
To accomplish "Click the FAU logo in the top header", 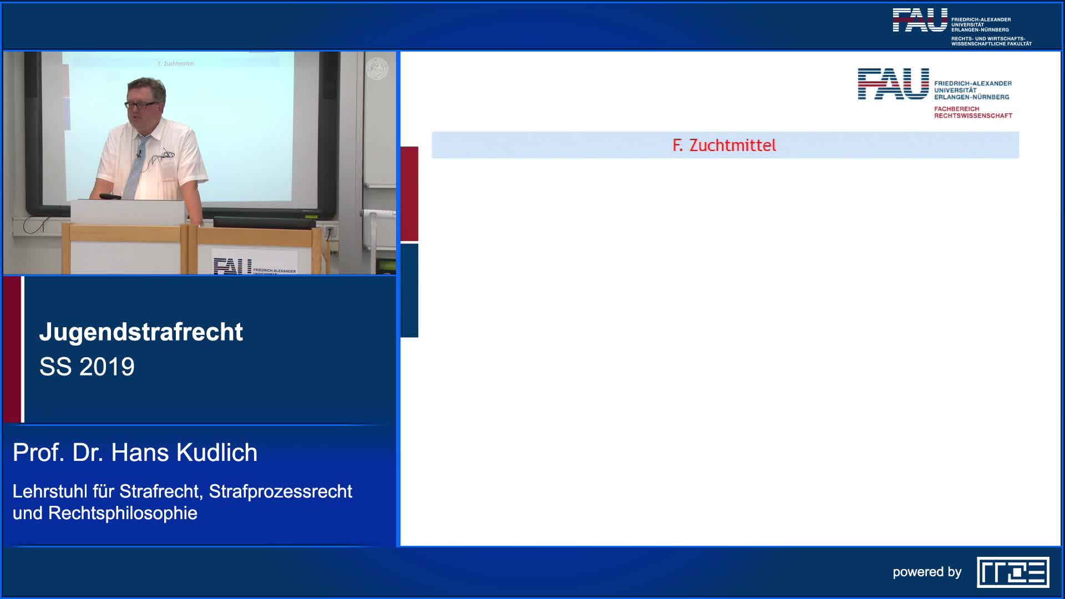I will pos(920,20).
